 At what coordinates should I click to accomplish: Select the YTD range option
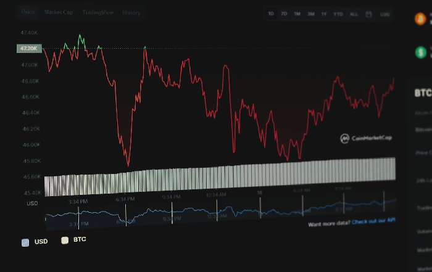pos(338,14)
